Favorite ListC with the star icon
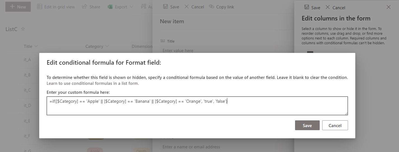The width and height of the screenshot is (399, 152). point(23,29)
